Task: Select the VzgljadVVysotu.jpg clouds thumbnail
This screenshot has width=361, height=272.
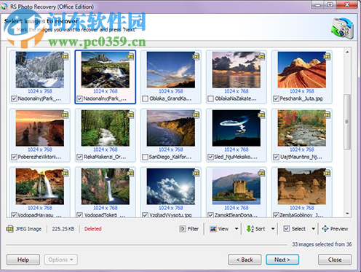Action: 171,187
